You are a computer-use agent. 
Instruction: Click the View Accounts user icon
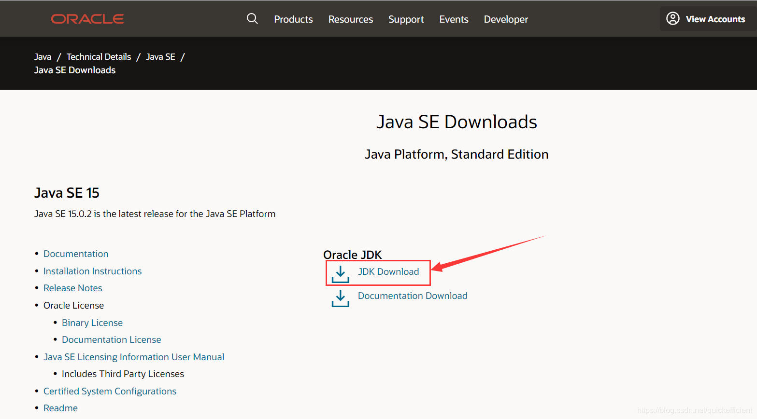click(x=673, y=18)
